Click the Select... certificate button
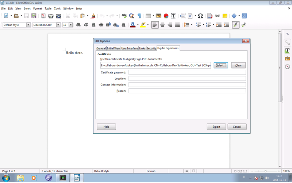 tap(220, 65)
